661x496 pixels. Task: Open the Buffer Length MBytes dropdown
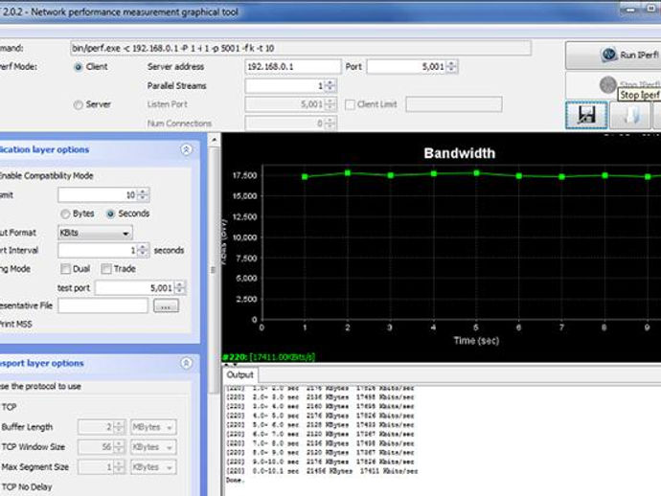pos(153,427)
